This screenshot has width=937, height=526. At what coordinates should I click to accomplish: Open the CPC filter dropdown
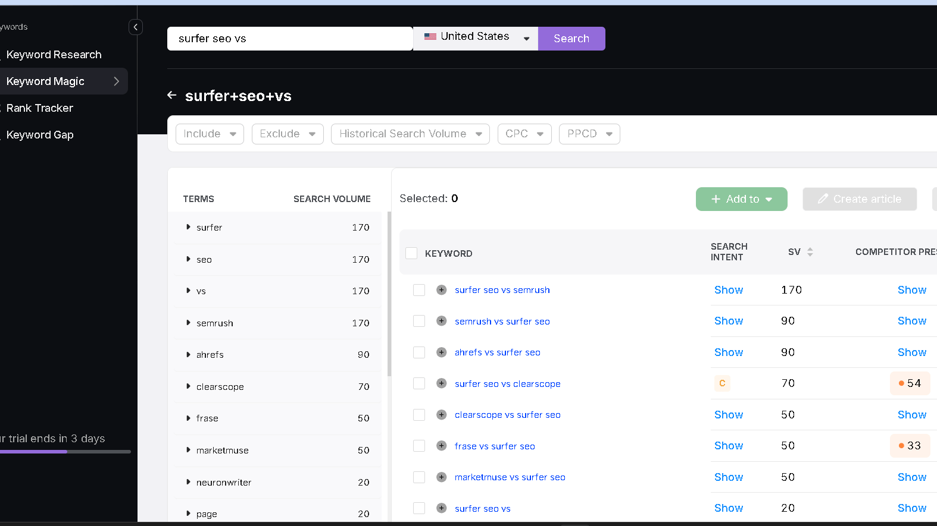524,134
